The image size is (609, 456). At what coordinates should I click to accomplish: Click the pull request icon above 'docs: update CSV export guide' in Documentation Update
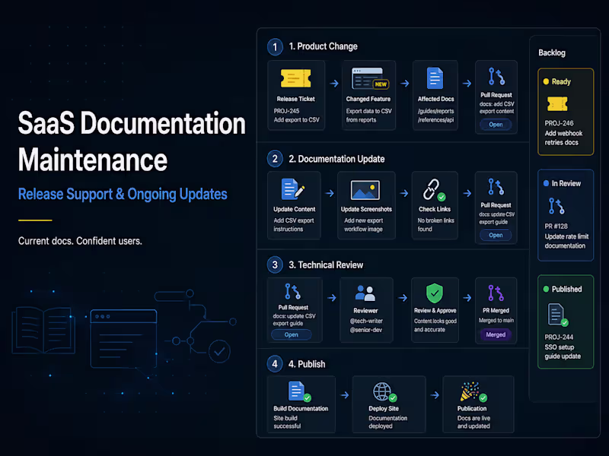pyautogui.click(x=496, y=187)
